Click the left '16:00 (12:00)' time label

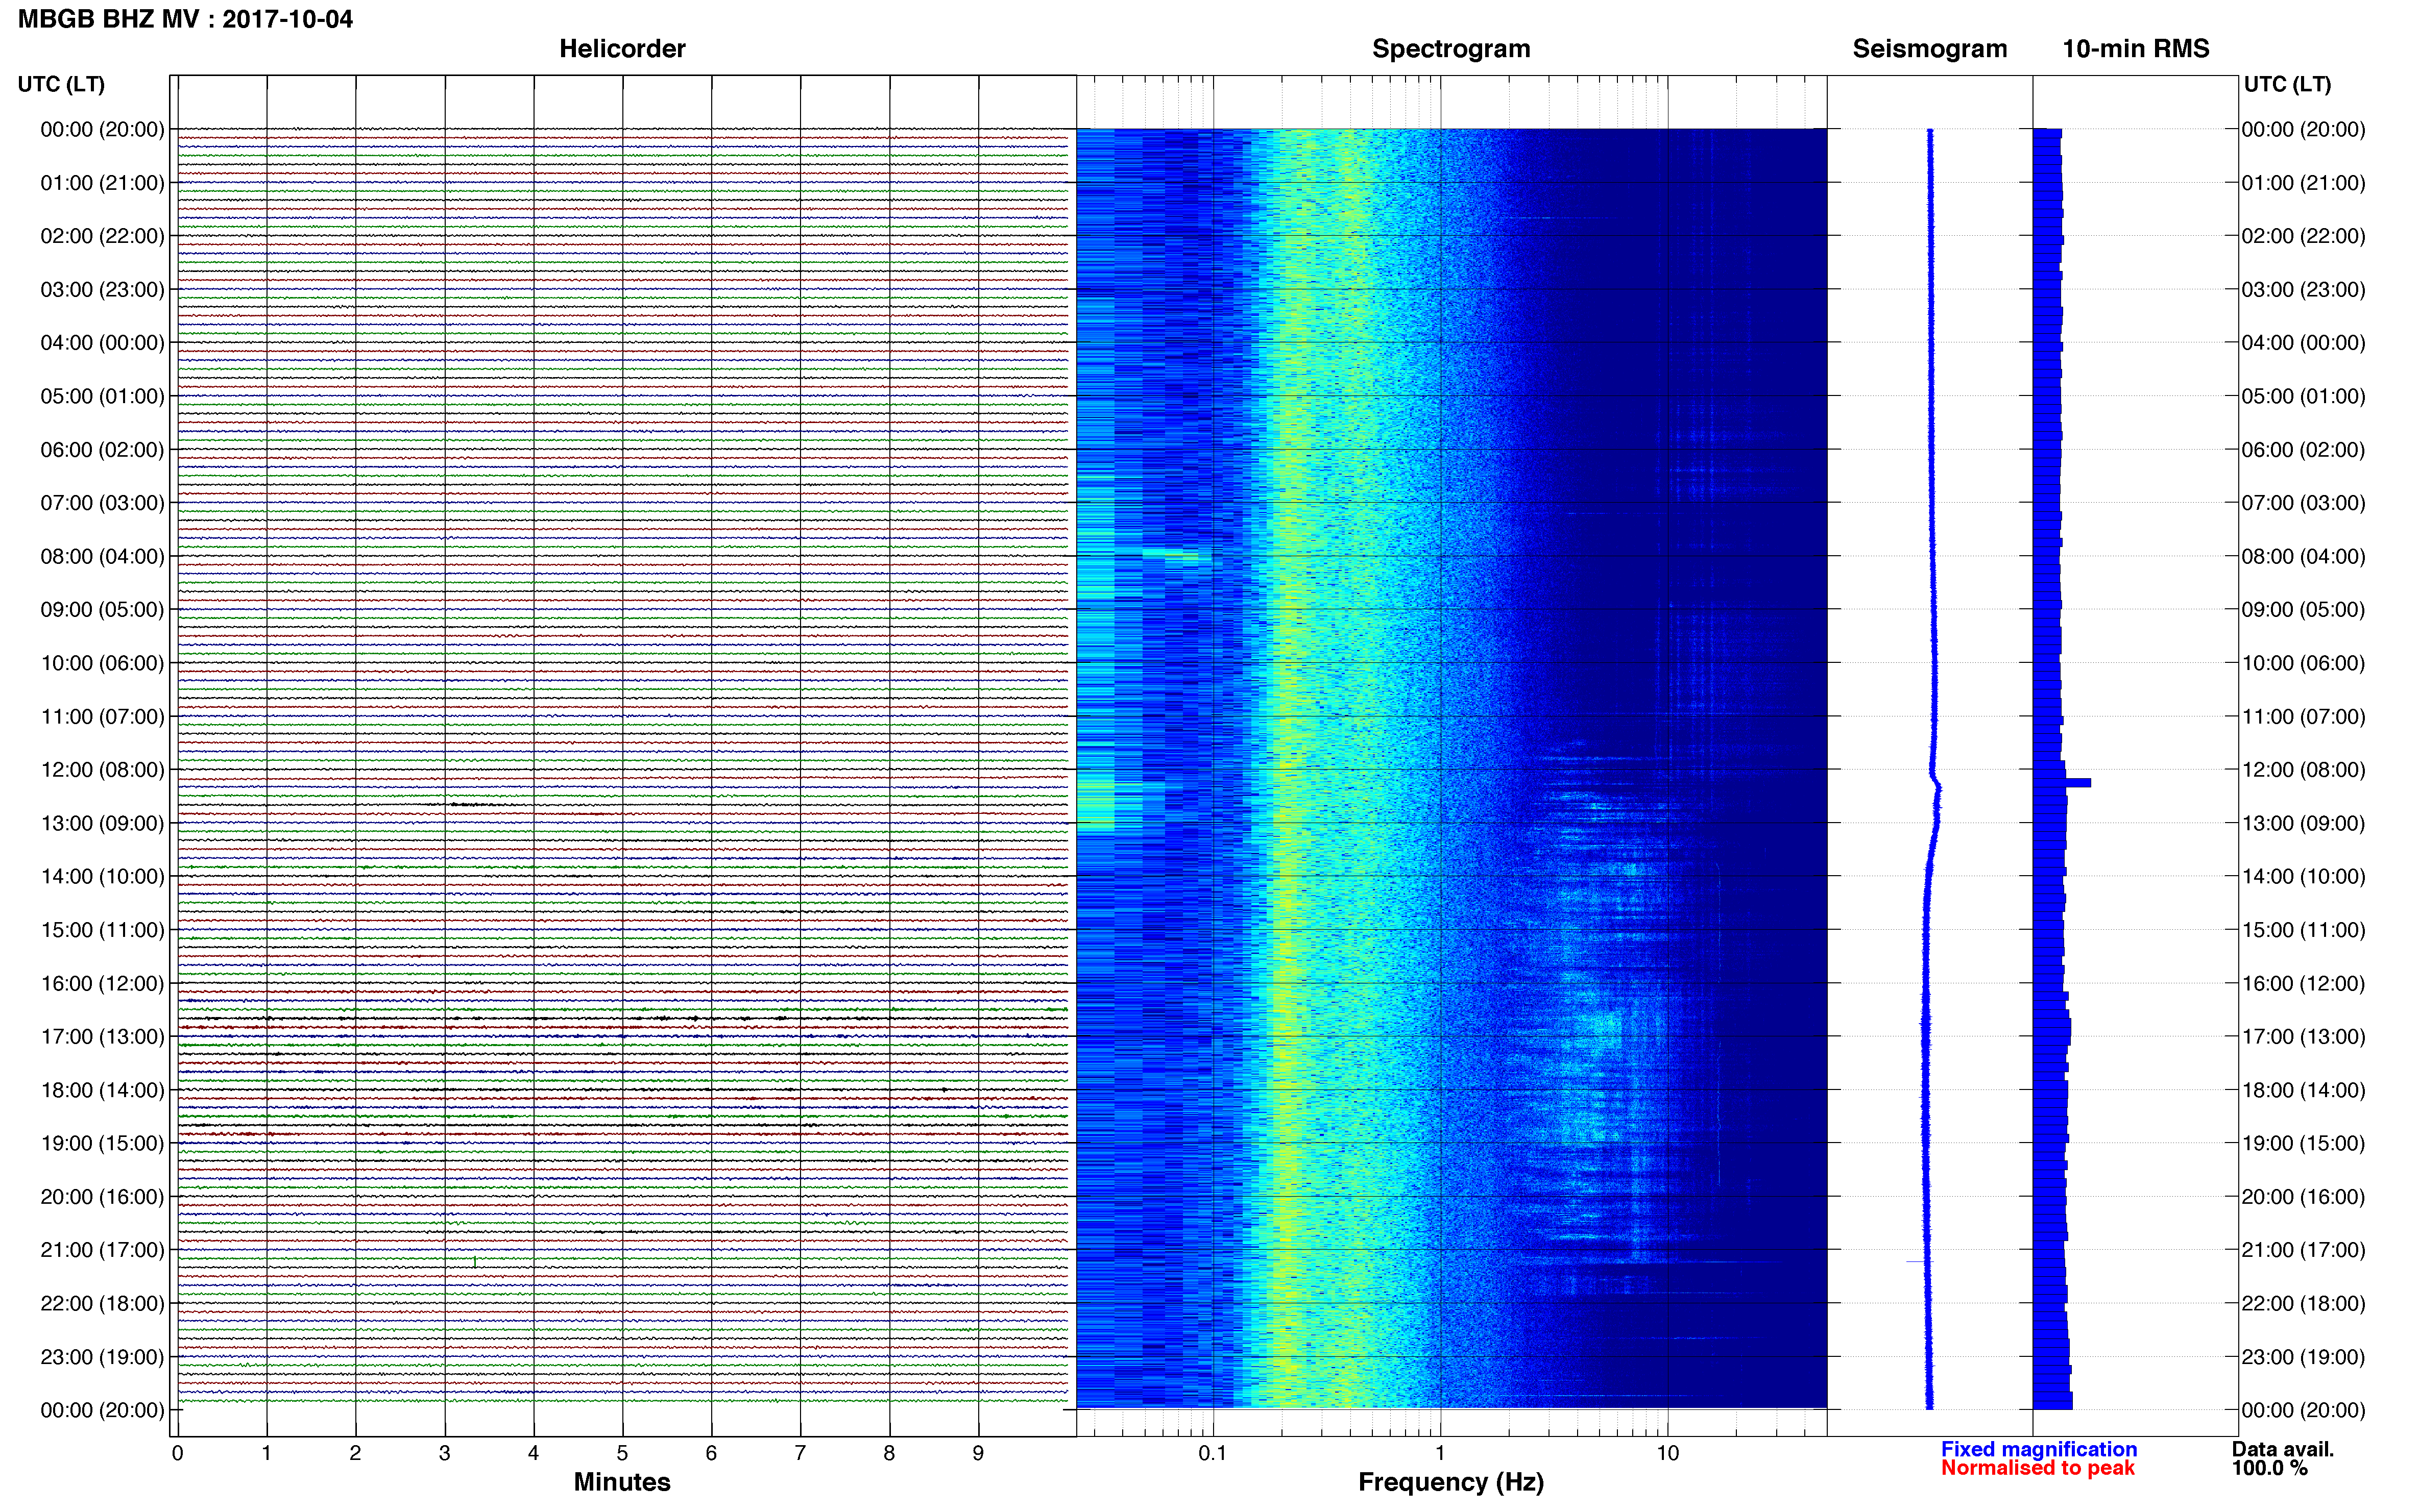[102, 983]
